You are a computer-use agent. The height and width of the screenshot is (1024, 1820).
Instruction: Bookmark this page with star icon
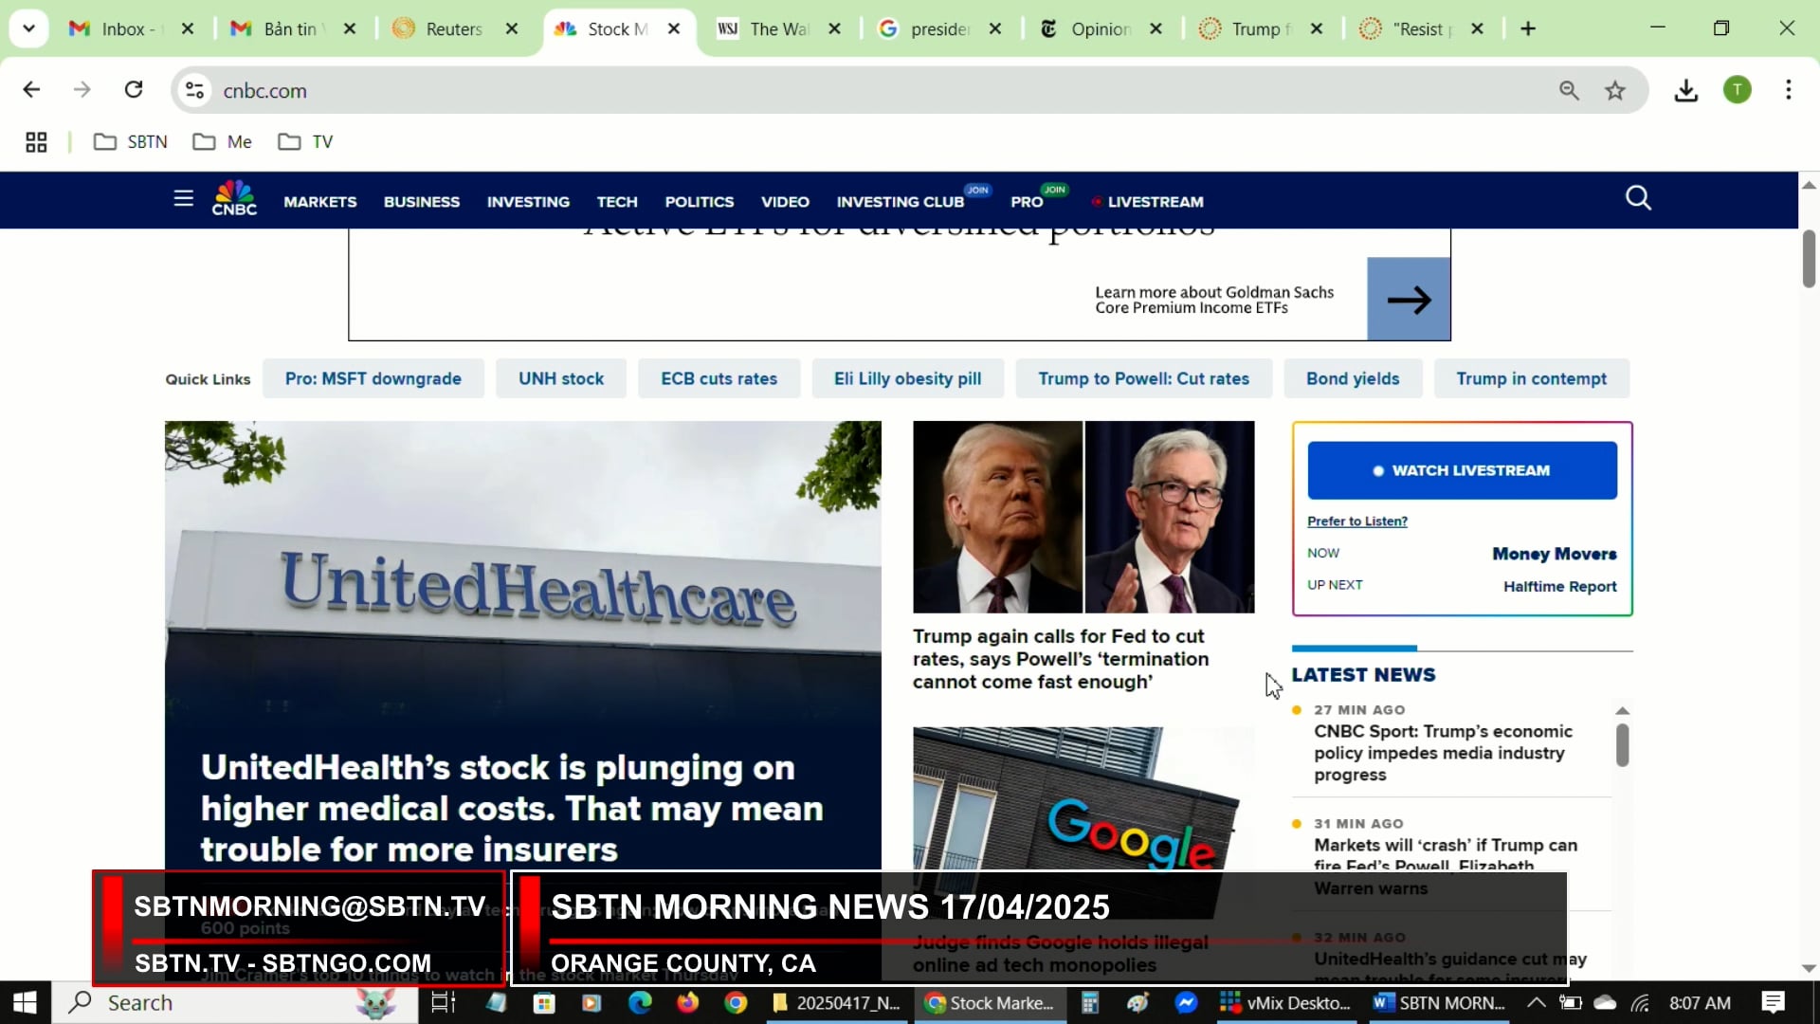(x=1615, y=91)
